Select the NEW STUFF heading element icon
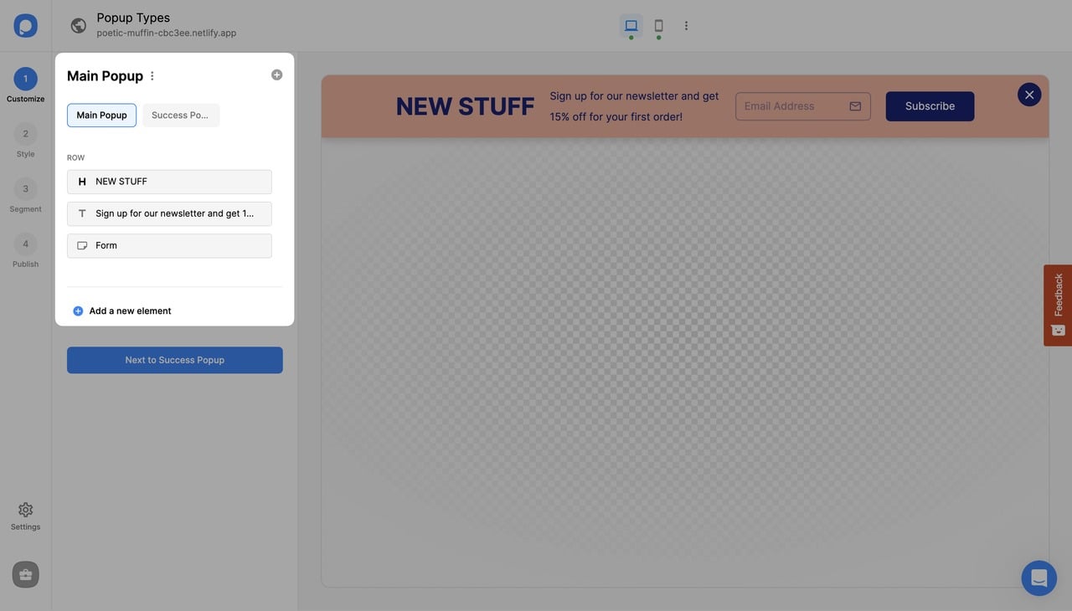The width and height of the screenshot is (1072, 611). 80,179
